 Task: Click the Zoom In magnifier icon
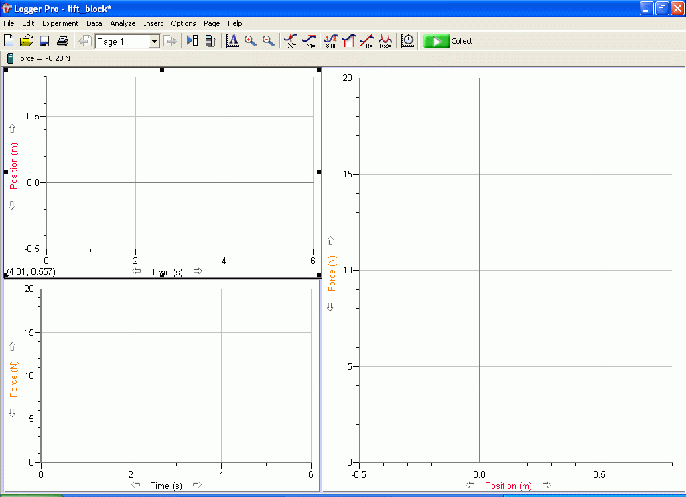pyautogui.click(x=251, y=41)
